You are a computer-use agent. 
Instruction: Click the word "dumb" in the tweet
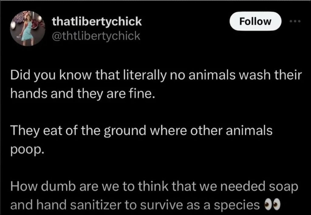click(58, 187)
